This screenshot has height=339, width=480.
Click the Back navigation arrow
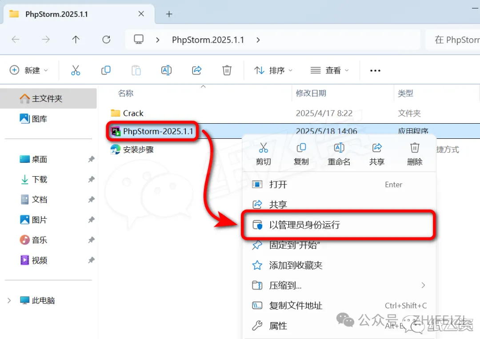16,40
